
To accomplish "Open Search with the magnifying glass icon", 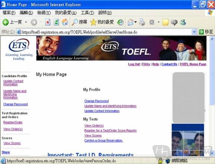I will coord(75,22).
